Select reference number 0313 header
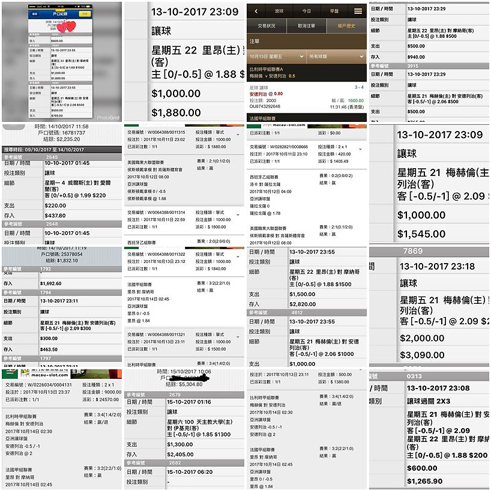Screen dimensions: 491x490 tap(429, 377)
